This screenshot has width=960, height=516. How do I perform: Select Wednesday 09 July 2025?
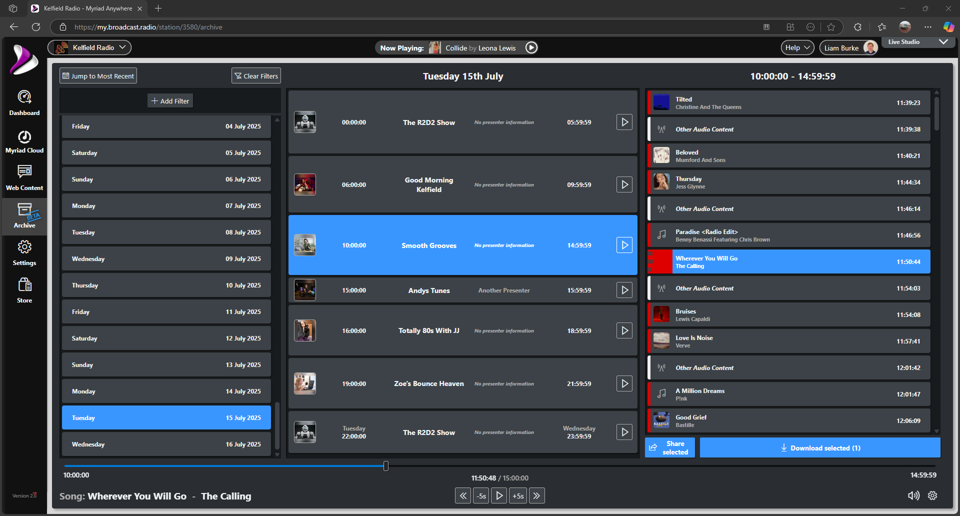166,258
